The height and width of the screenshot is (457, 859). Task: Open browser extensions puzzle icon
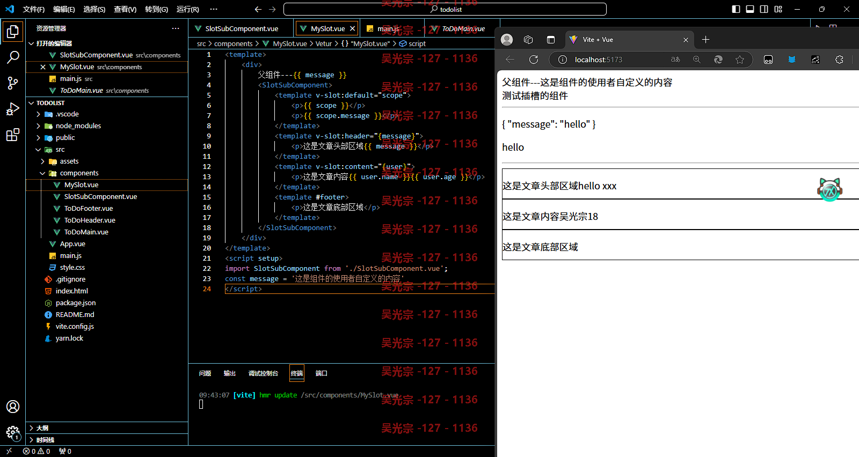click(x=839, y=60)
